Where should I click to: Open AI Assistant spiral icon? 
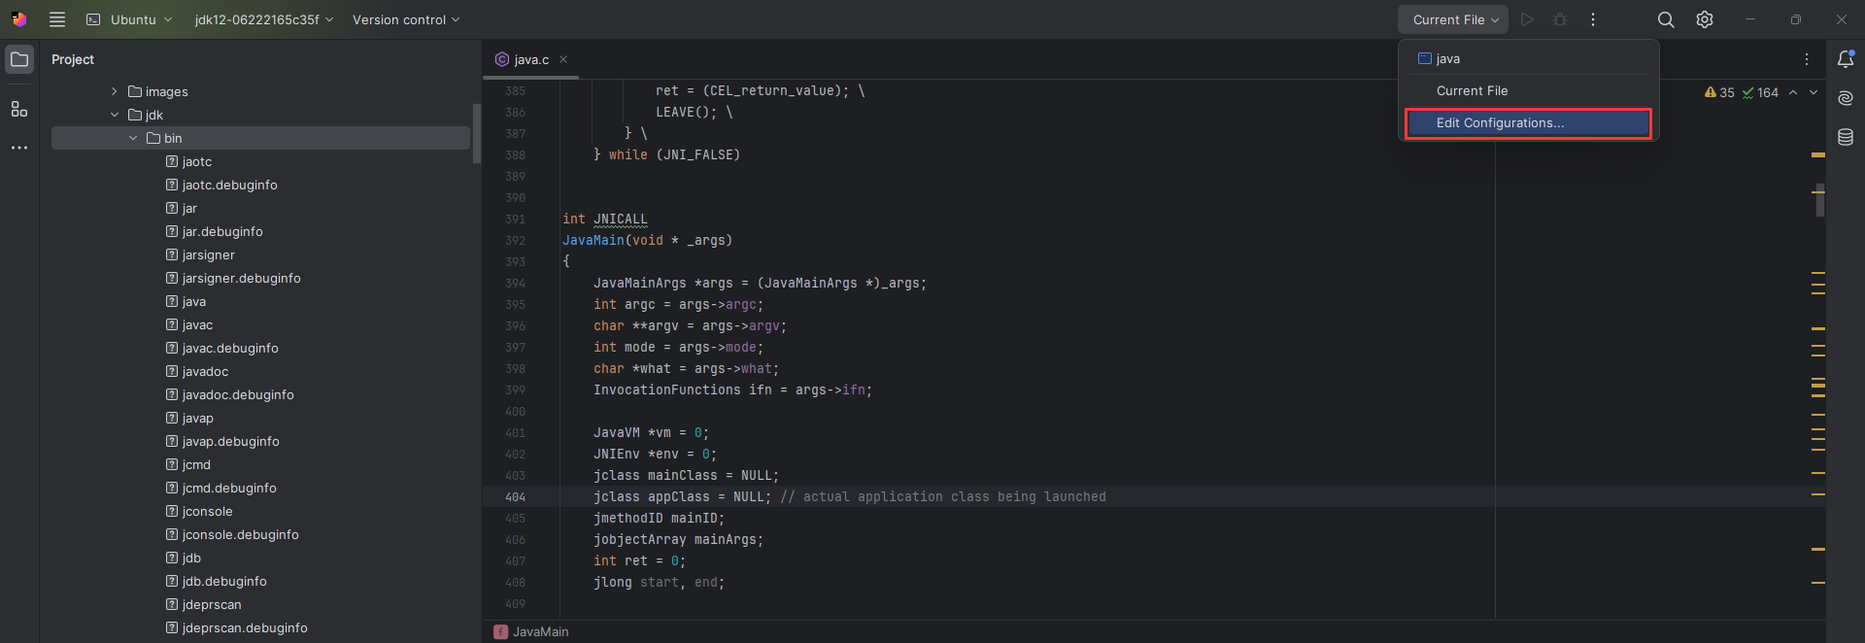coord(1846,98)
